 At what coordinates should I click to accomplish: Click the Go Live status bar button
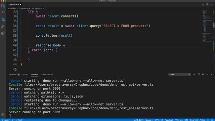pos(179,120)
